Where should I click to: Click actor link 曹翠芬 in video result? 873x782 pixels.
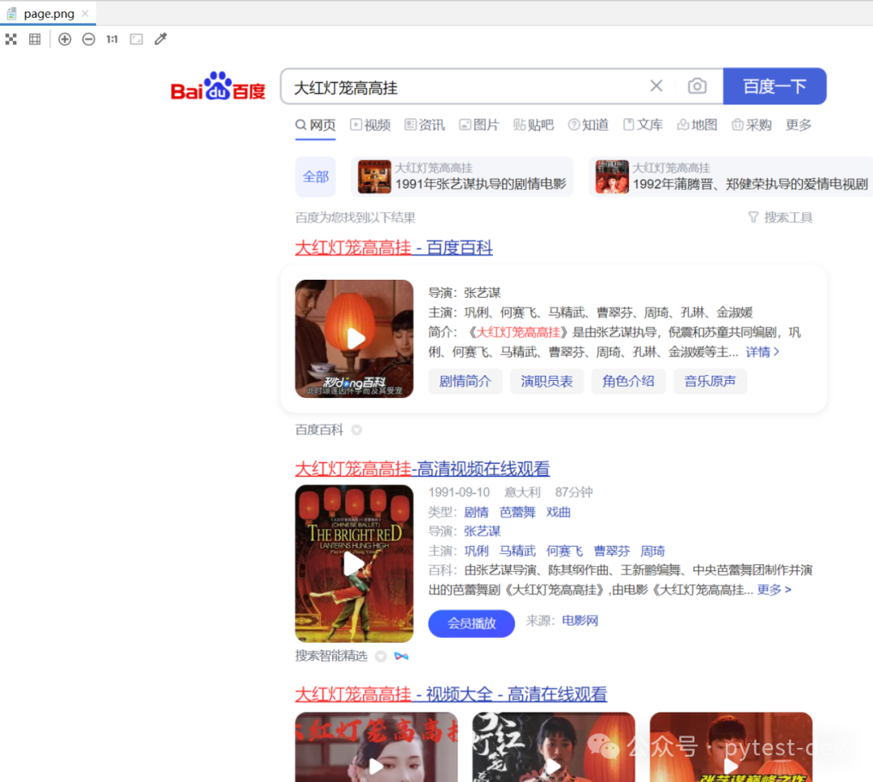[x=612, y=551]
